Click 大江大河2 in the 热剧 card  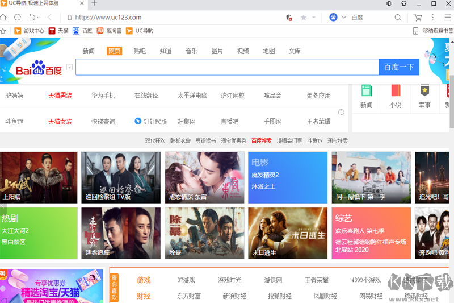click(15, 230)
